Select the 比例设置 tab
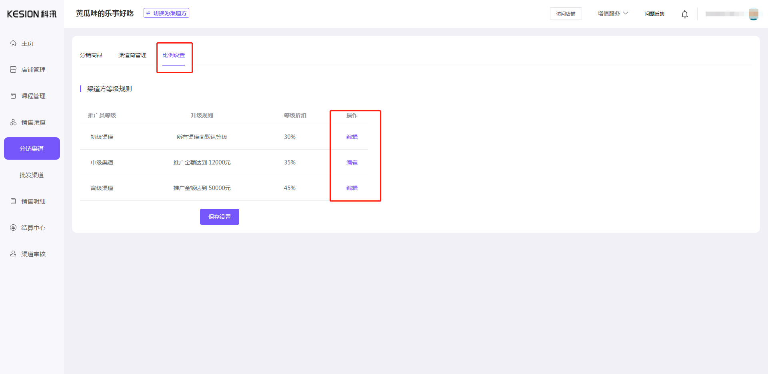 click(x=174, y=55)
